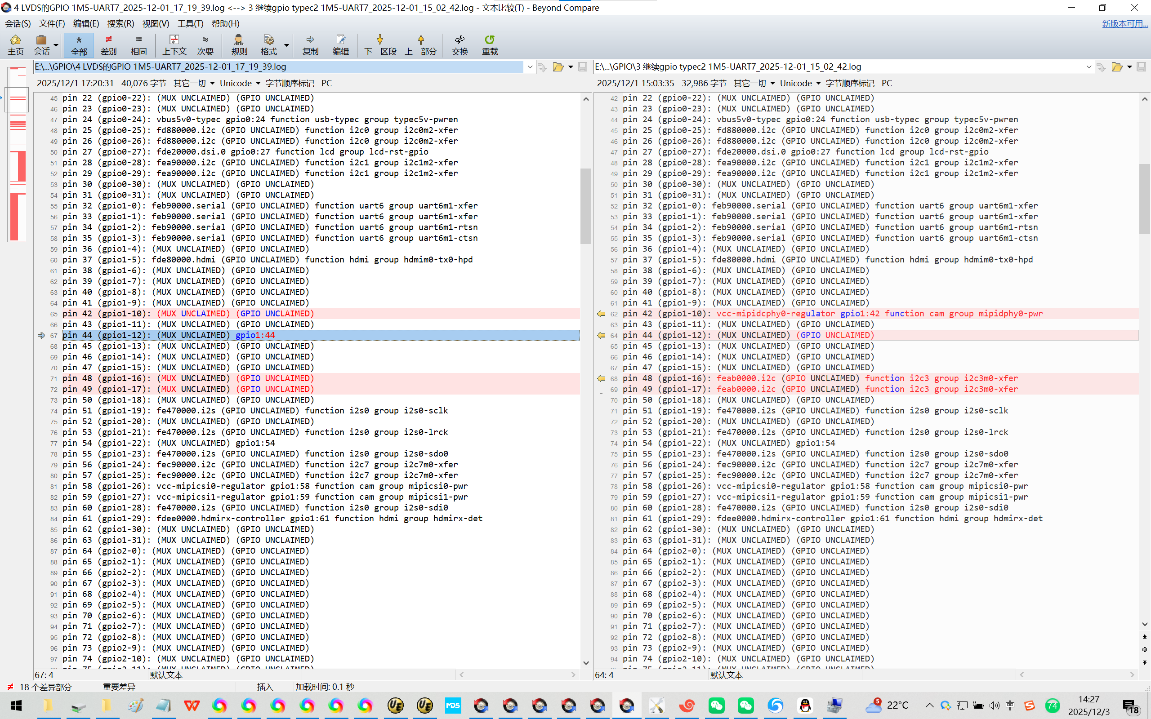The height and width of the screenshot is (719, 1151).
Task: Open the Search (搜索) menu
Action: click(120, 23)
